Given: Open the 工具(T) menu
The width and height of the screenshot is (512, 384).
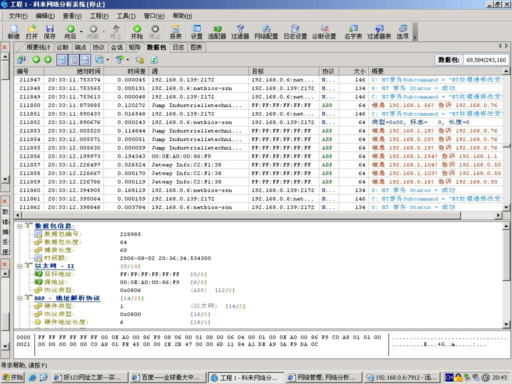Looking at the screenshot, I should pos(126,15).
